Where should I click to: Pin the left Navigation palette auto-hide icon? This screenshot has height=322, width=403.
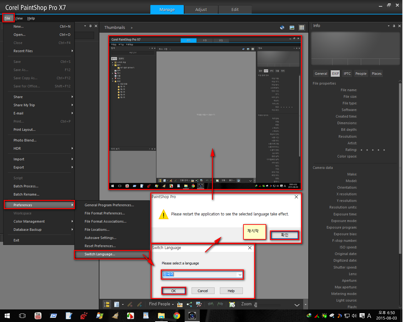click(x=90, y=26)
